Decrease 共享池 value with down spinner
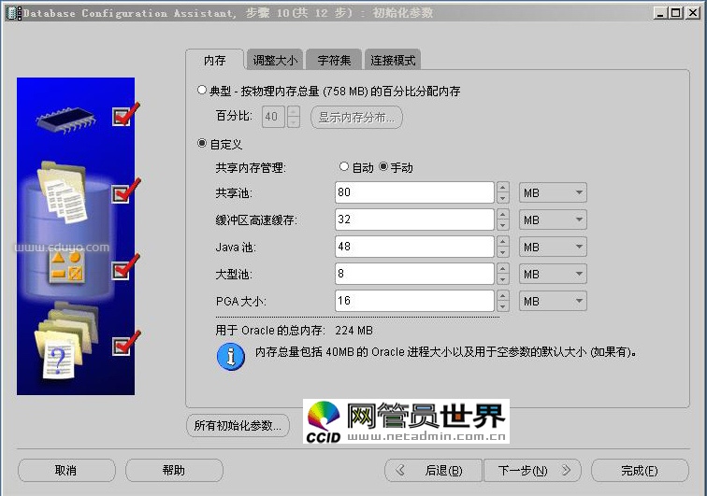 pos(503,198)
